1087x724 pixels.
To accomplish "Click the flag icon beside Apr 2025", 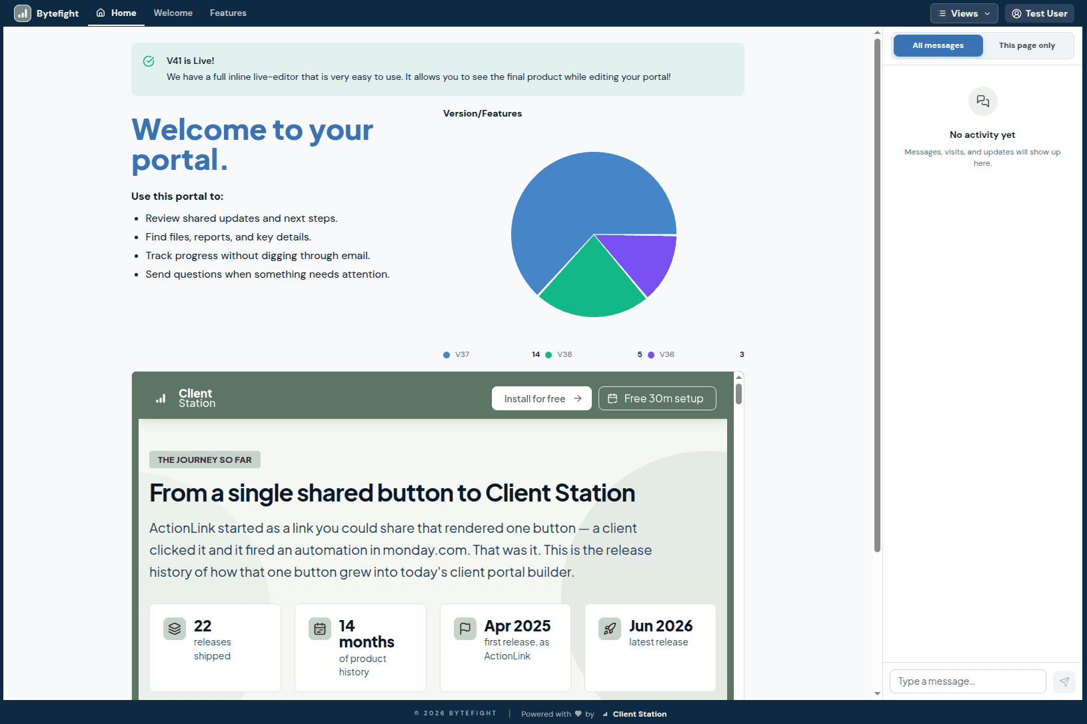I will (x=465, y=629).
